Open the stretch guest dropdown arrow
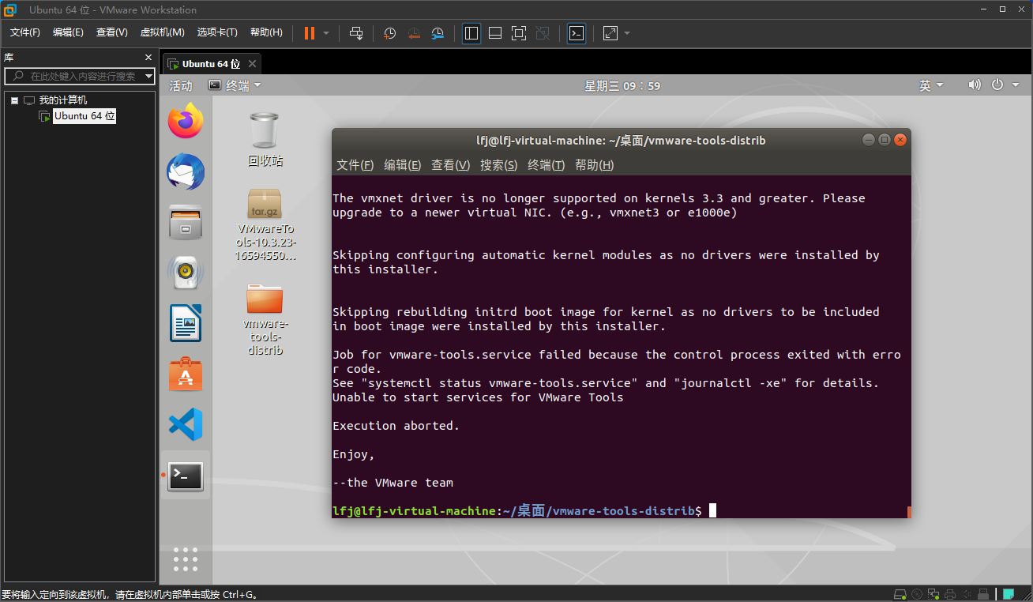This screenshot has width=1033, height=602. tap(627, 33)
